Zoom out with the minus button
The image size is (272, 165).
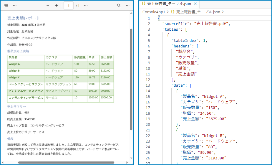[x=48, y=6]
